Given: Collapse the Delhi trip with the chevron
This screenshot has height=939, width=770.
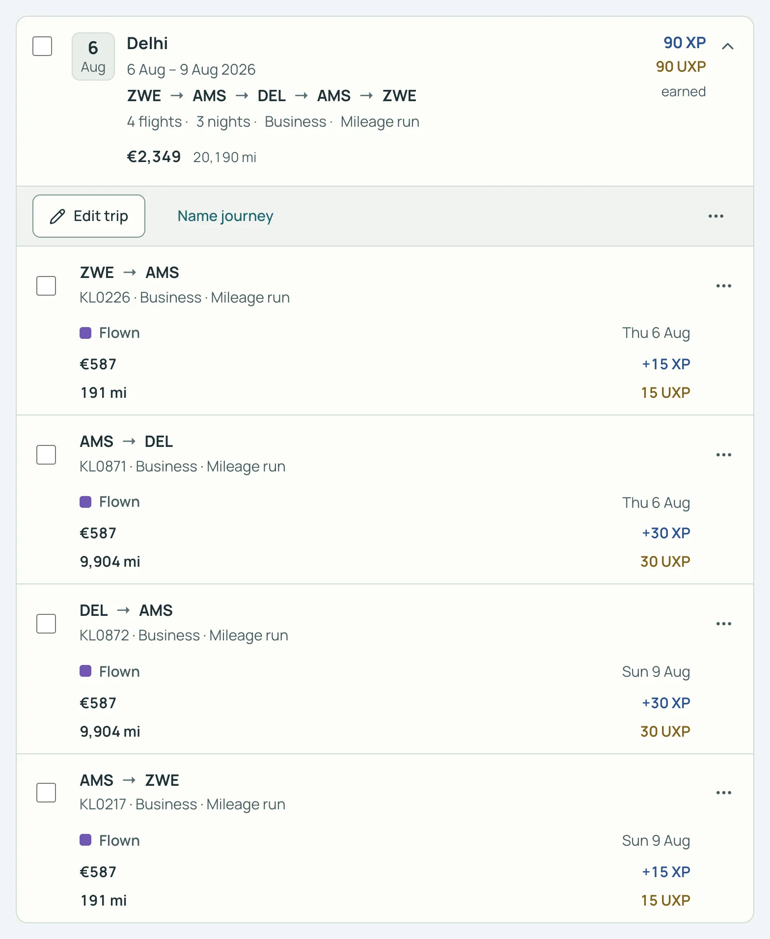Looking at the screenshot, I should (x=728, y=46).
